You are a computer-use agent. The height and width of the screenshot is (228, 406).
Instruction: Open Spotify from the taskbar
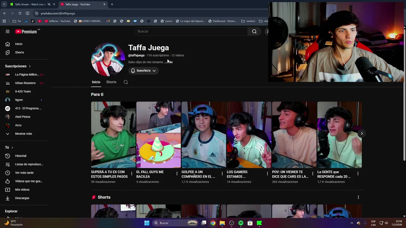tap(241, 223)
